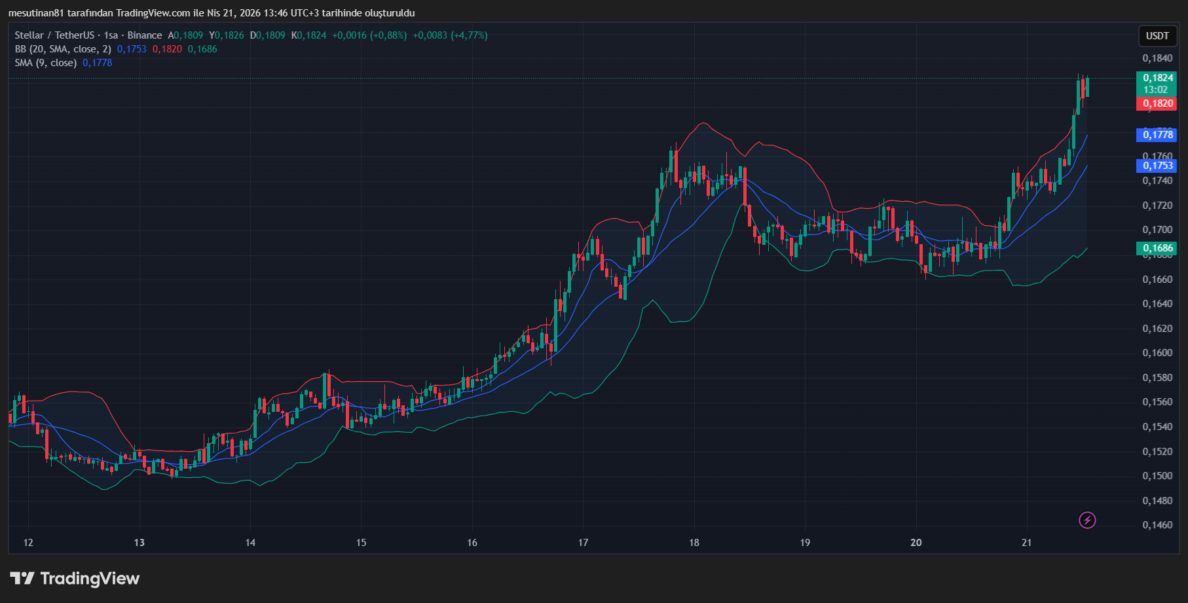Click the 13:02 countdown timer label
The height and width of the screenshot is (603, 1188).
pyautogui.click(x=1157, y=90)
